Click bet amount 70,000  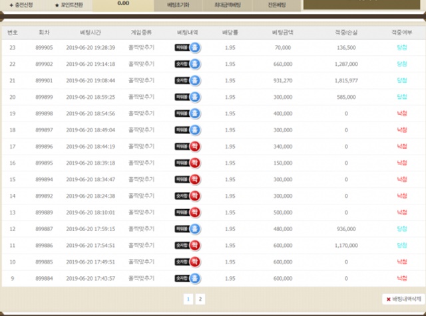coord(283,48)
